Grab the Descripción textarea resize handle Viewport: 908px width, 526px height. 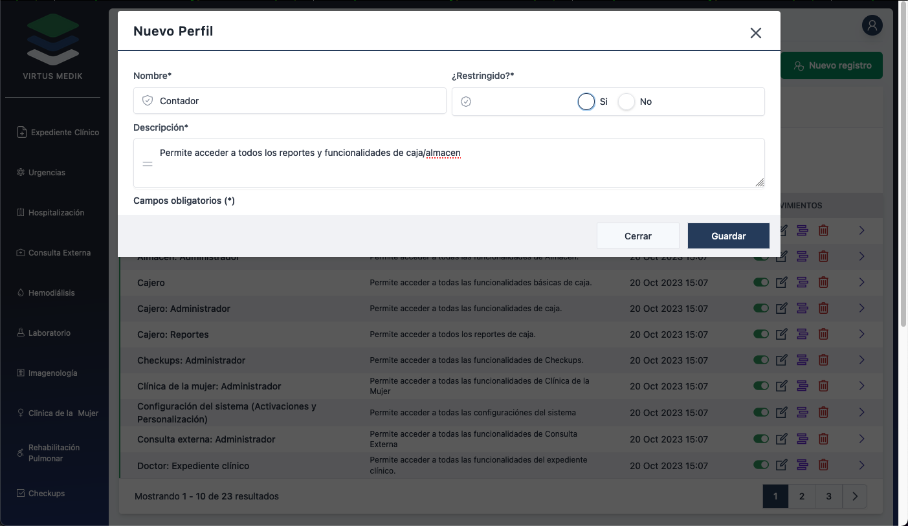760,182
